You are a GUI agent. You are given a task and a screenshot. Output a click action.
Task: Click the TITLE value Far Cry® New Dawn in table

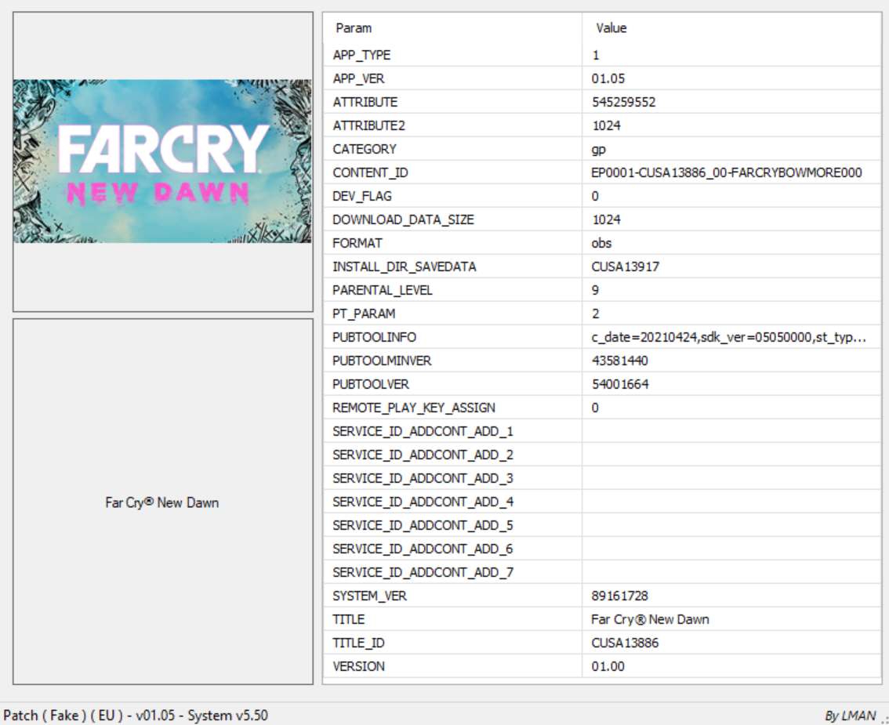(650, 619)
